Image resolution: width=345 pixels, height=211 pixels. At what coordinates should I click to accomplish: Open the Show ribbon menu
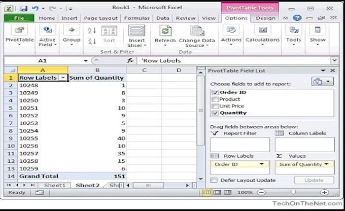click(x=318, y=35)
